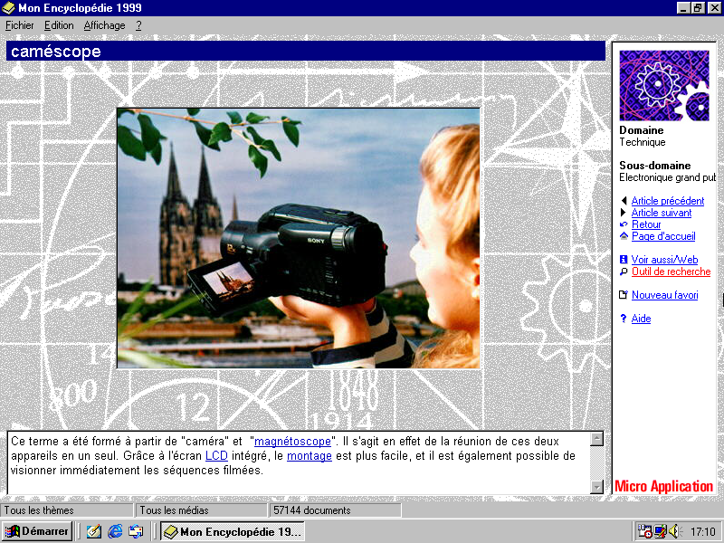The width and height of the screenshot is (724, 543).
Task: Click the caméscope article title bar
Action: click(x=306, y=51)
